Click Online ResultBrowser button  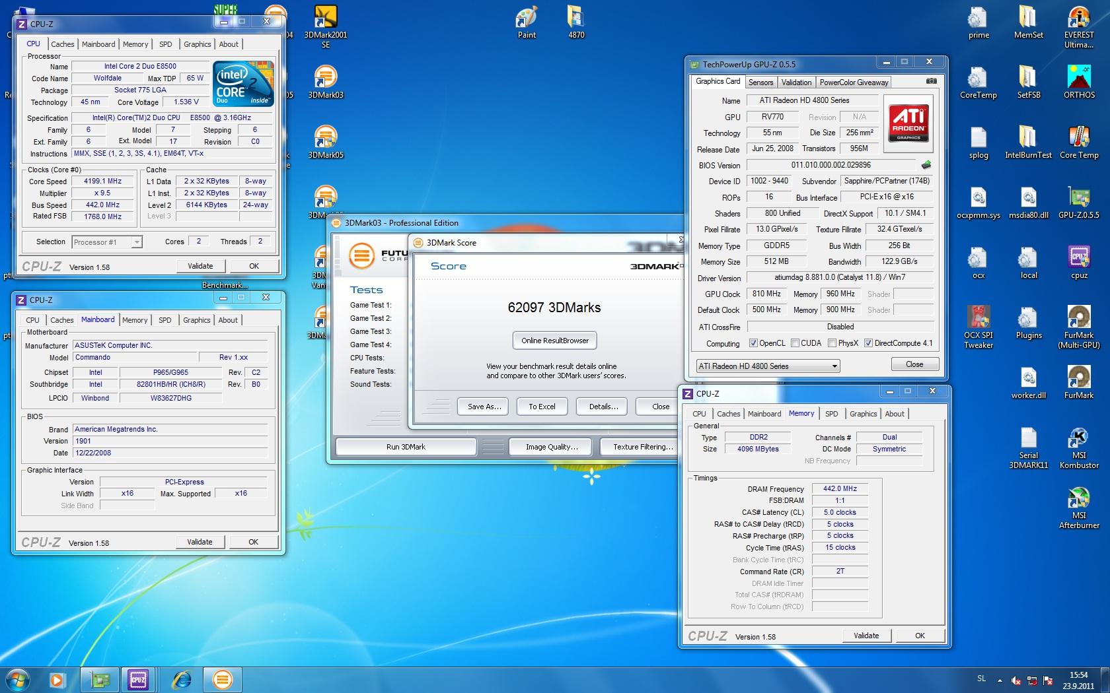(x=555, y=341)
